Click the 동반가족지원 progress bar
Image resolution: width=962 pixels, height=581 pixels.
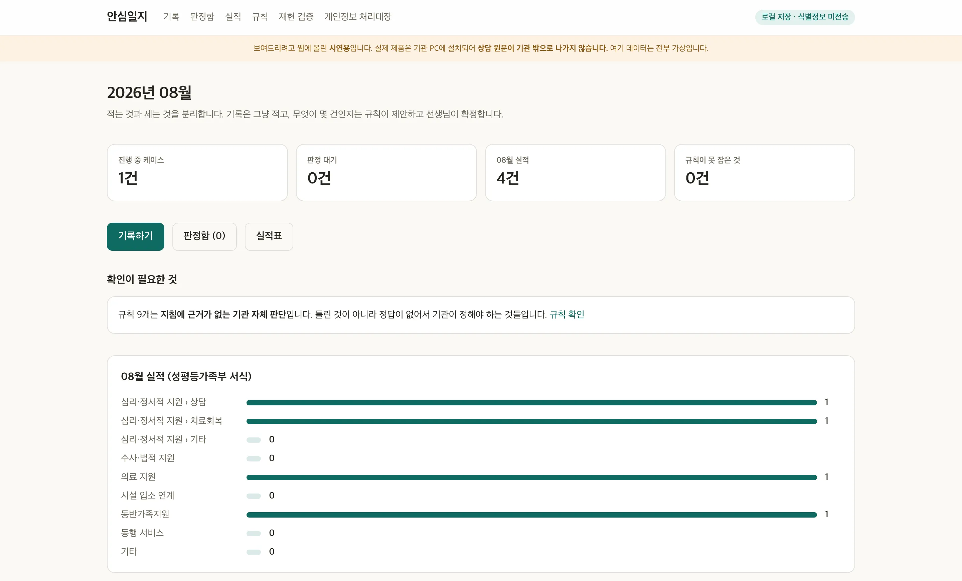click(531, 515)
